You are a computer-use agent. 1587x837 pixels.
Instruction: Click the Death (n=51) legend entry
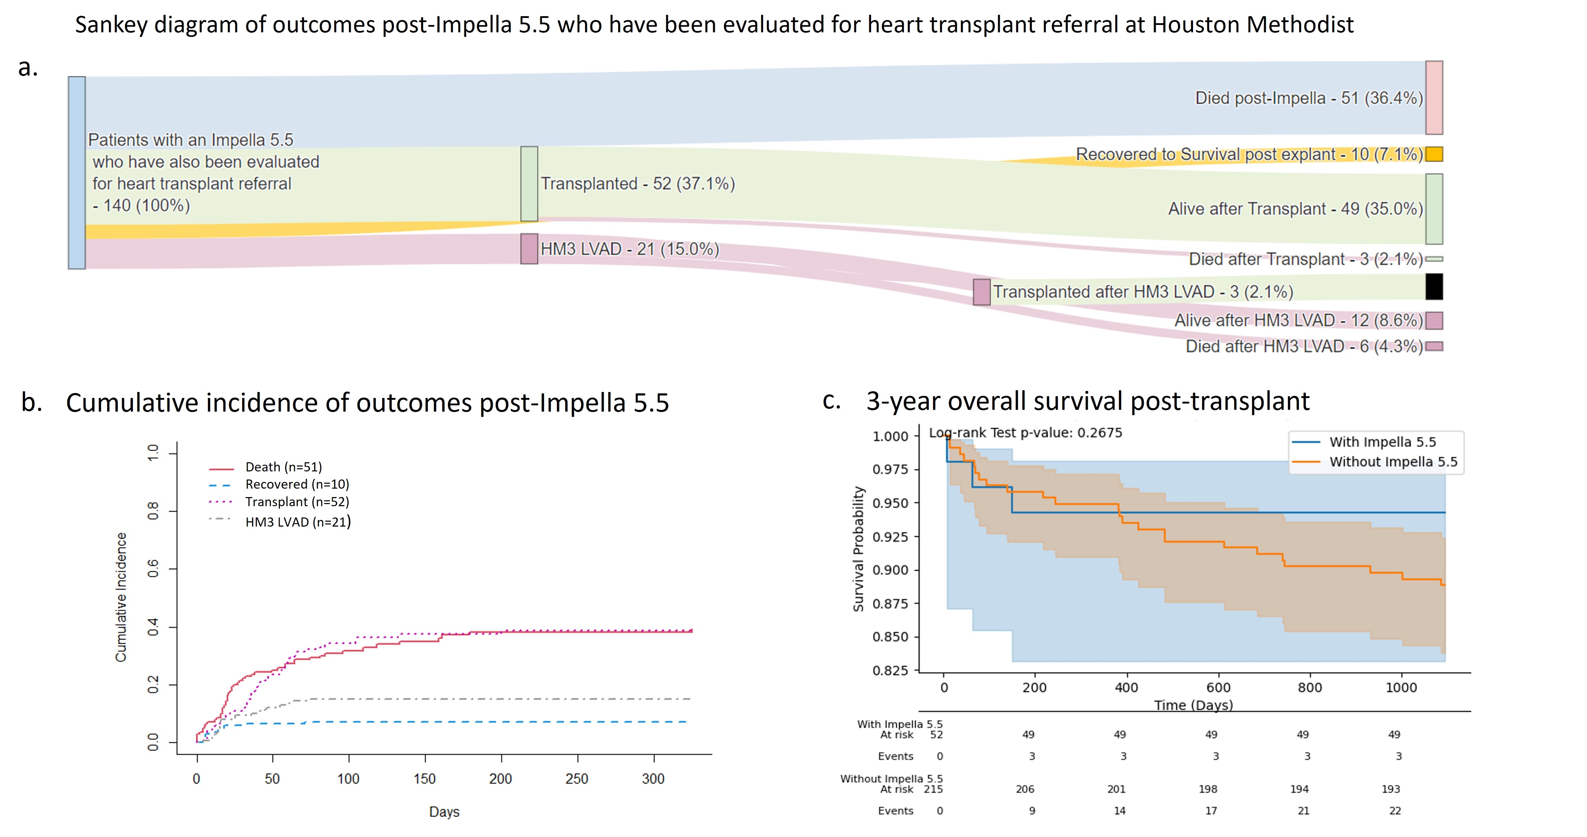click(284, 467)
